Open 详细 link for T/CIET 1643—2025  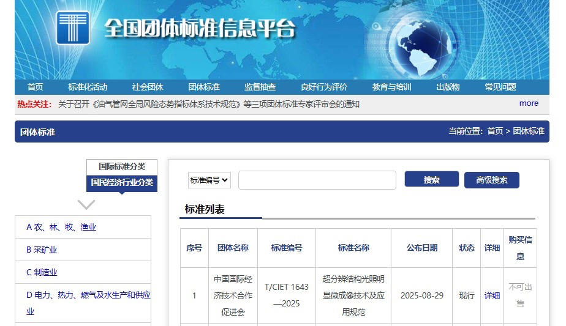[492, 295]
